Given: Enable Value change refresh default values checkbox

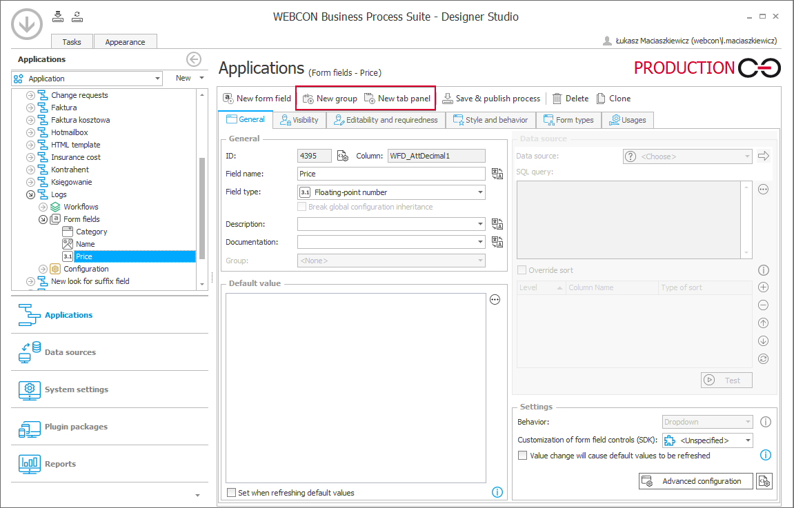Looking at the screenshot, I should (522, 456).
